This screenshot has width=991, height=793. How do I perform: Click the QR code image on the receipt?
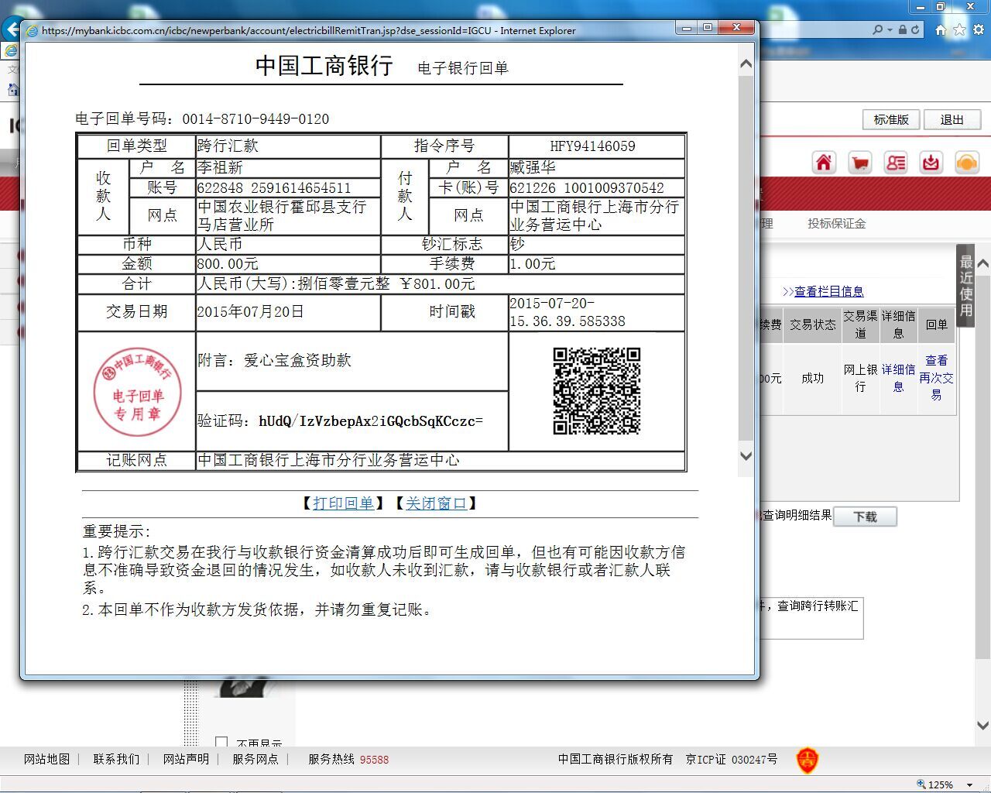pos(597,391)
